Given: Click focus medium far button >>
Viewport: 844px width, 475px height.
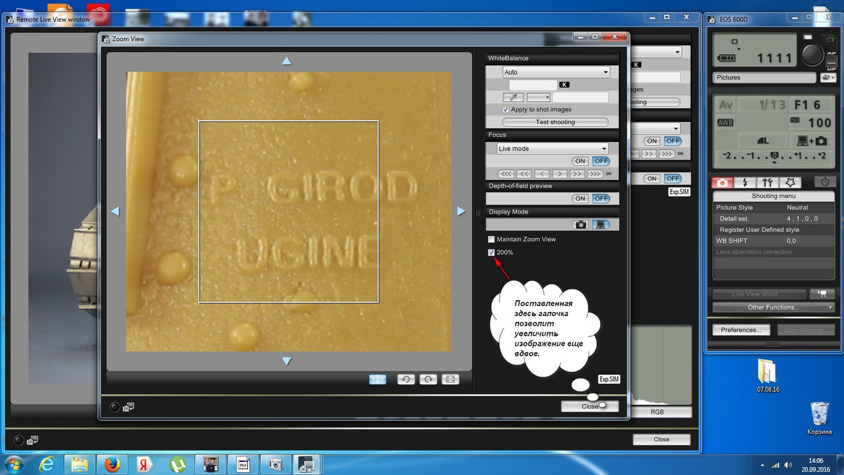Looking at the screenshot, I should tap(577, 174).
